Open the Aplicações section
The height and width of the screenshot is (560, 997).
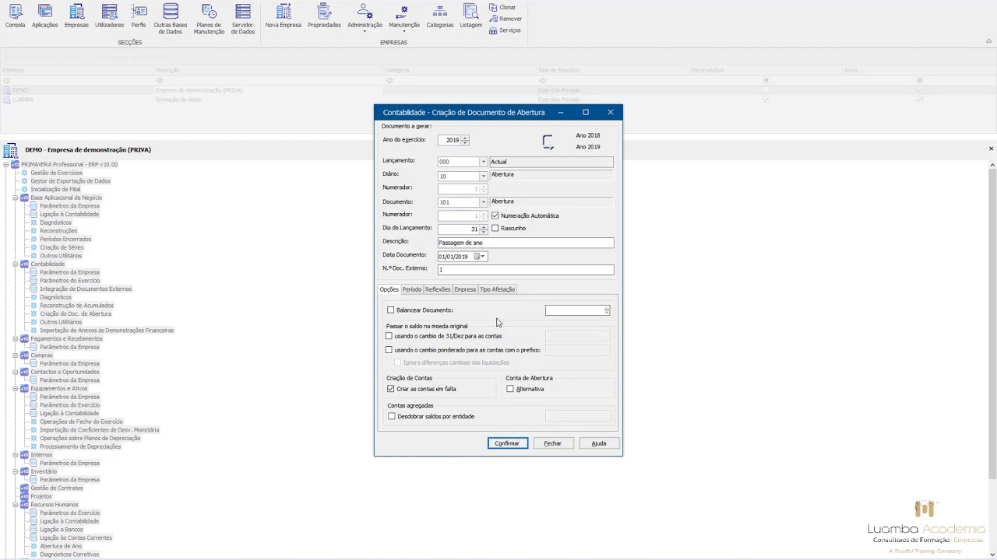[x=45, y=16]
